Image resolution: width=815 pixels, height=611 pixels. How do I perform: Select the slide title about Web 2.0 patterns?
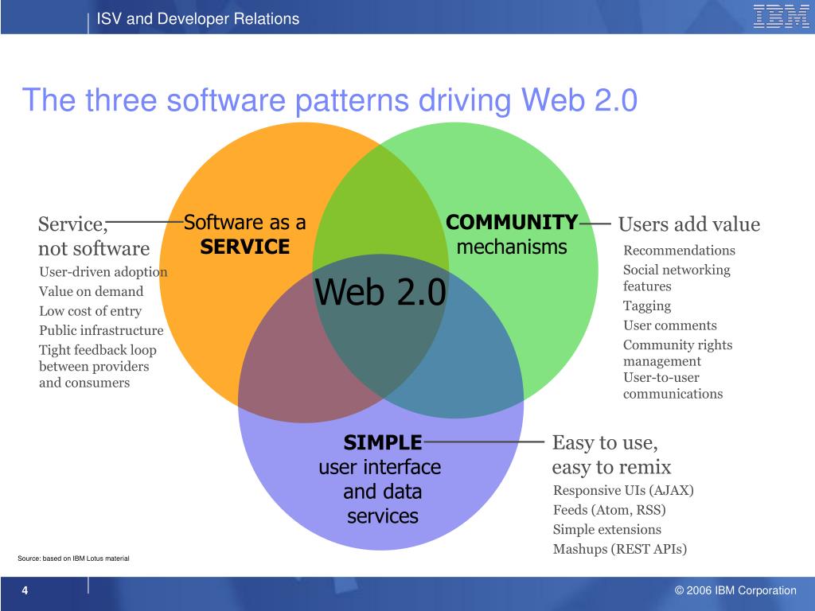pos(330,101)
